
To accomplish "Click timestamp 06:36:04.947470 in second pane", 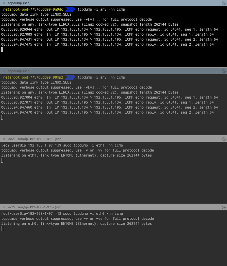I will [x=17, y=112].
